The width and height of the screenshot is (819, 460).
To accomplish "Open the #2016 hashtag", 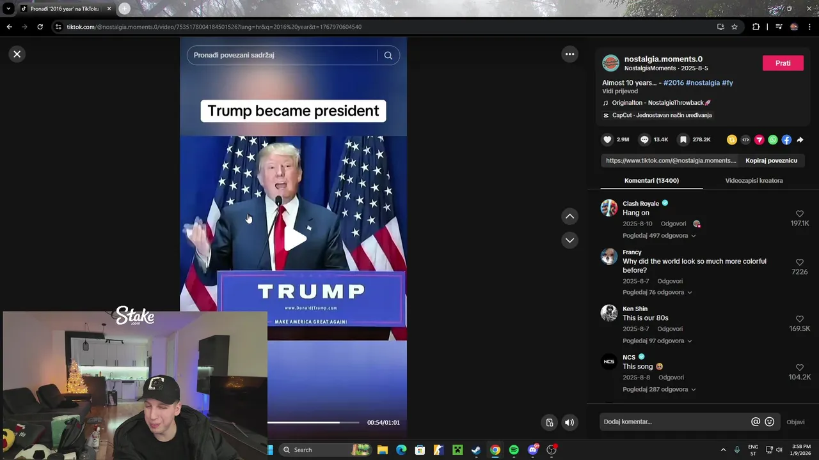I will pyautogui.click(x=674, y=82).
